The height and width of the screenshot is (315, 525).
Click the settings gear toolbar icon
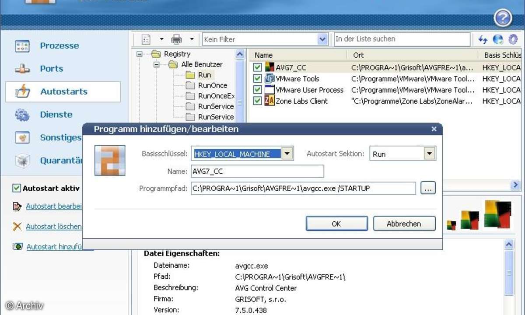(x=512, y=39)
